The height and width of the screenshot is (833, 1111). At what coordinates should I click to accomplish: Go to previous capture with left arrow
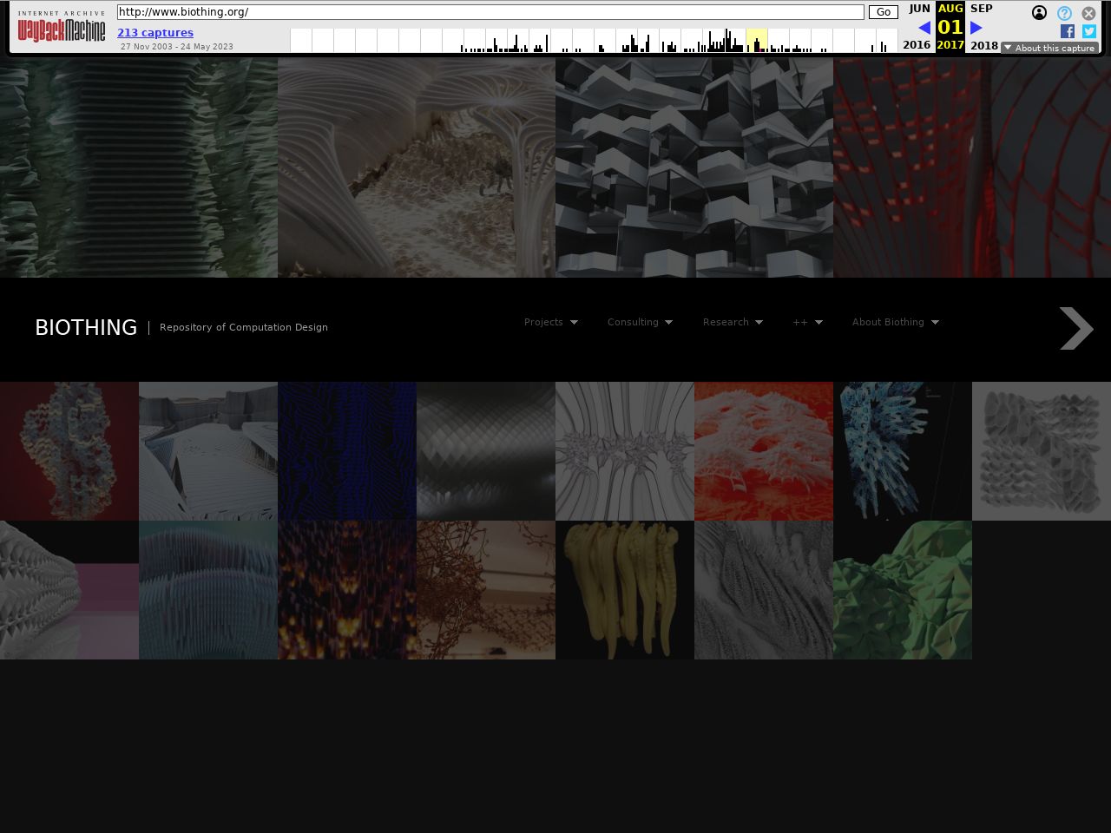(x=924, y=28)
